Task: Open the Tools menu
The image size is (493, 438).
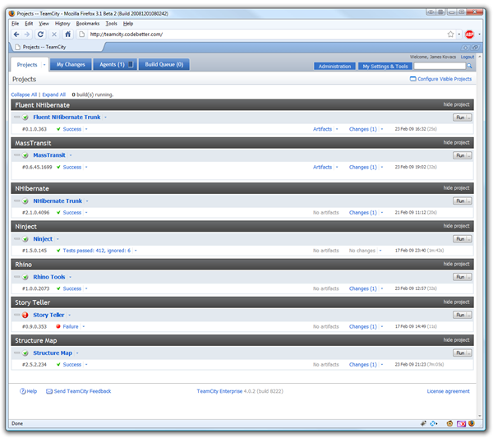Action: [111, 24]
